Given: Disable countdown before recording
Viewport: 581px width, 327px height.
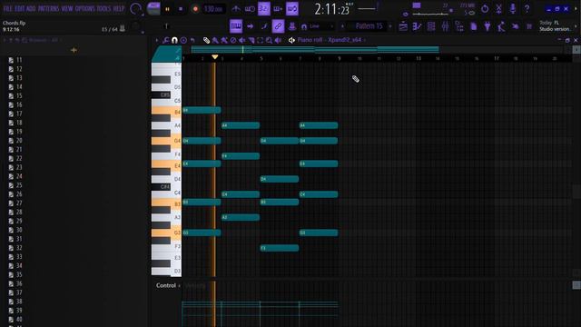Looking at the screenshot, I should pyautogui.click(x=264, y=9).
